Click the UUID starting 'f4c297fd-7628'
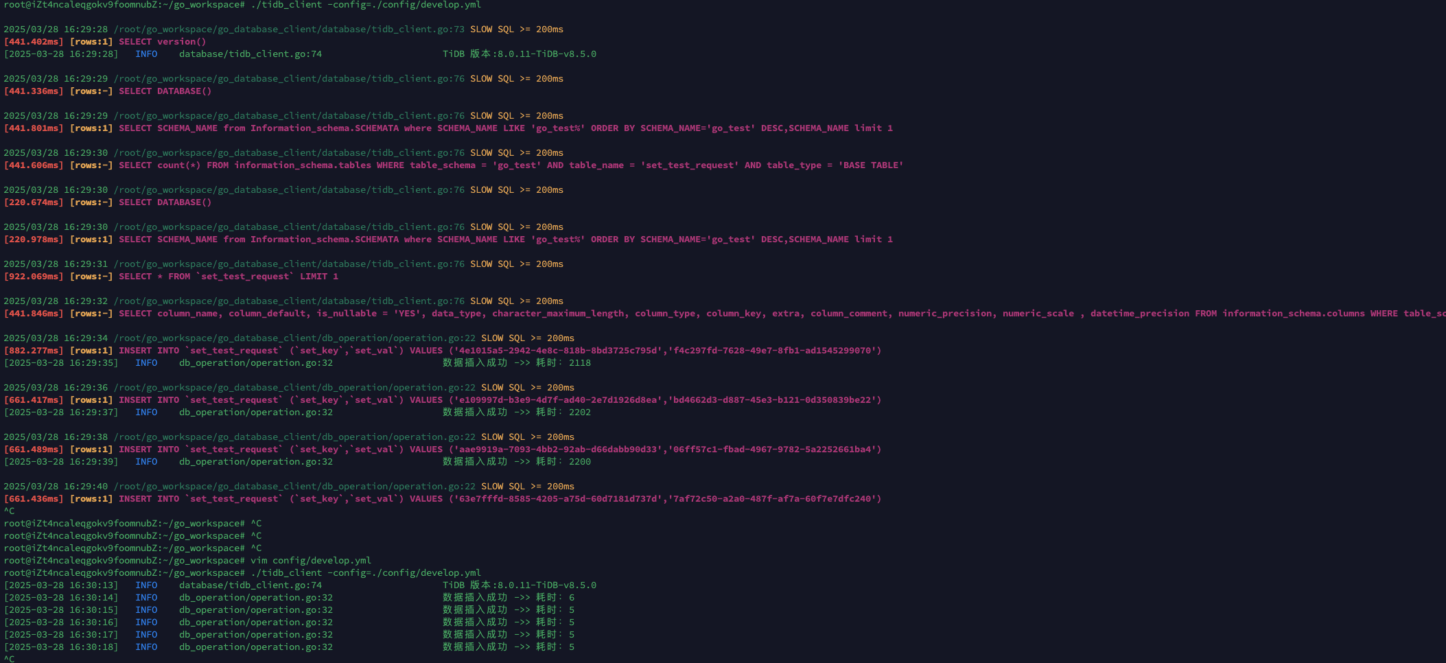The height and width of the screenshot is (663, 1446). click(772, 351)
